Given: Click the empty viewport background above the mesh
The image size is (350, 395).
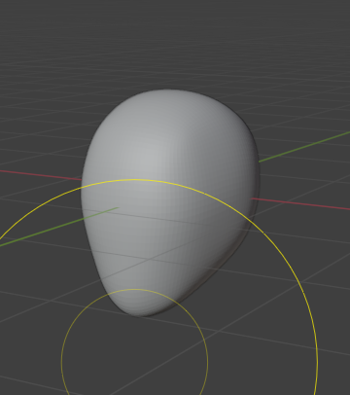Looking at the screenshot, I should coord(175,42).
